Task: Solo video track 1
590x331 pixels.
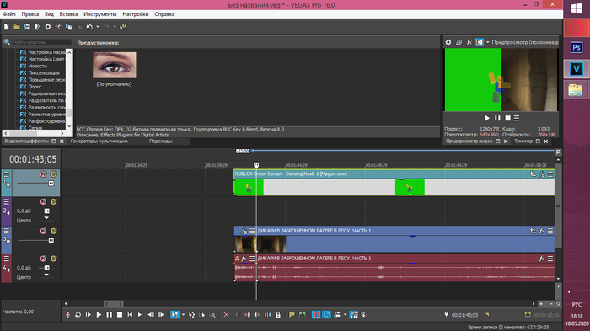Action: [x=53, y=174]
